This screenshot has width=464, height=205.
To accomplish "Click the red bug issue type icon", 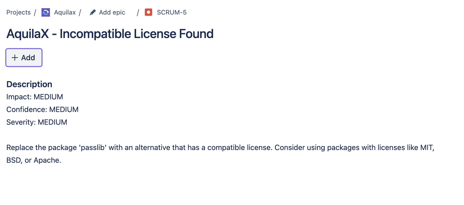I will click(x=149, y=12).
